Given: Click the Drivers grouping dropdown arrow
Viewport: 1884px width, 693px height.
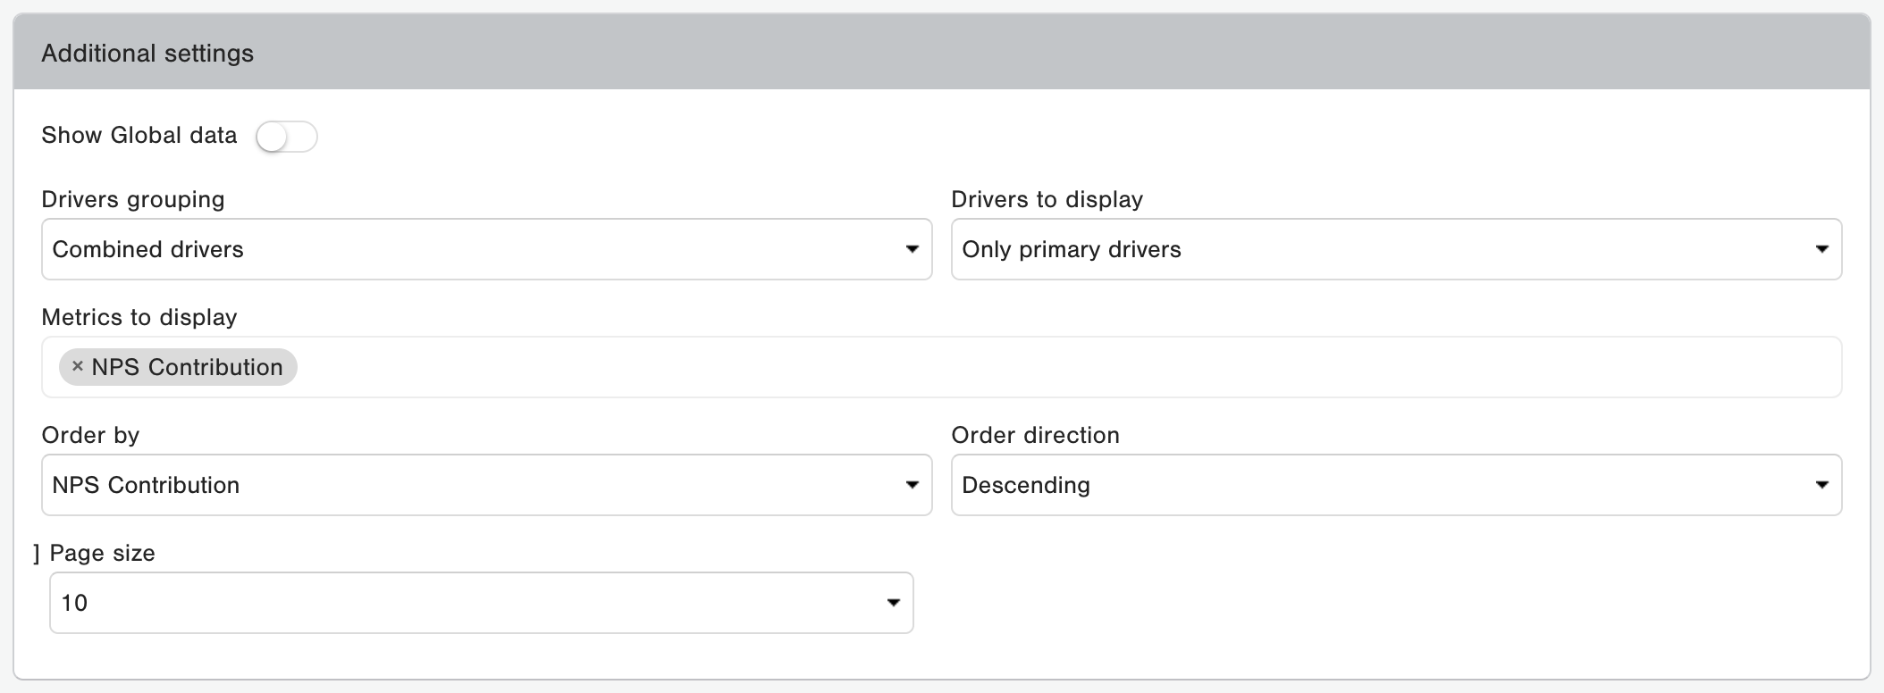Looking at the screenshot, I should 912,249.
